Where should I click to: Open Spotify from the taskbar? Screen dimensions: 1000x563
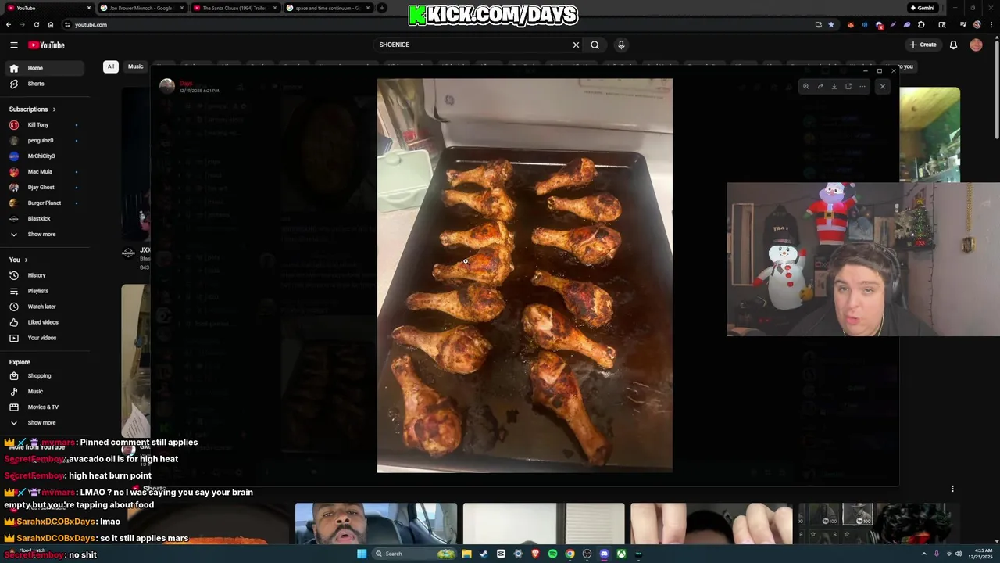[552, 554]
